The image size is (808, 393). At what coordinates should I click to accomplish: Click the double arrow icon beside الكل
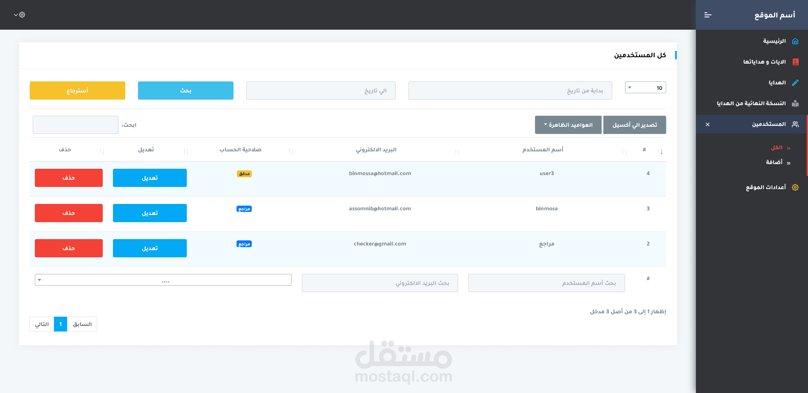(x=788, y=148)
